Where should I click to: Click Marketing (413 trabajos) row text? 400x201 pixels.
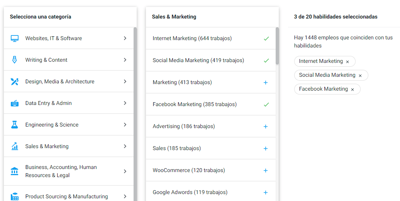coord(182,82)
